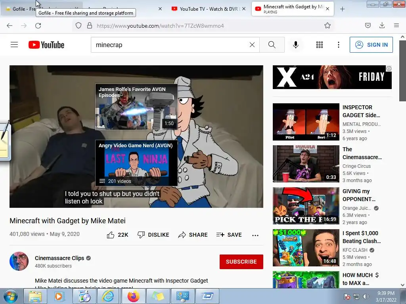406x304 pixels.
Task: Click the page vertical scrollbar thumb
Action: point(402,70)
